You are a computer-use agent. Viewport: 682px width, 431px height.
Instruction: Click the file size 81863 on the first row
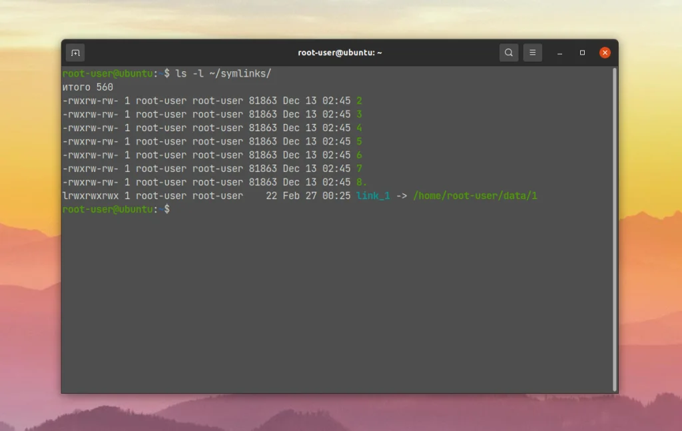pyautogui.click(x=262, y=101)
